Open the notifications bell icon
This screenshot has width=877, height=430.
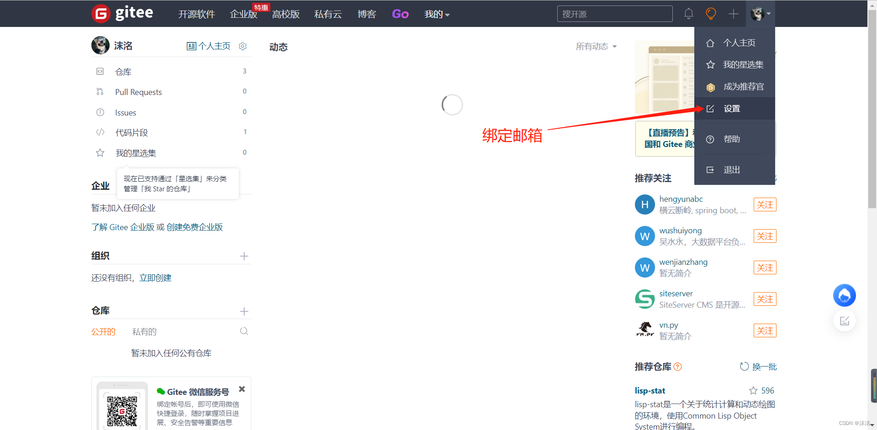688,14
